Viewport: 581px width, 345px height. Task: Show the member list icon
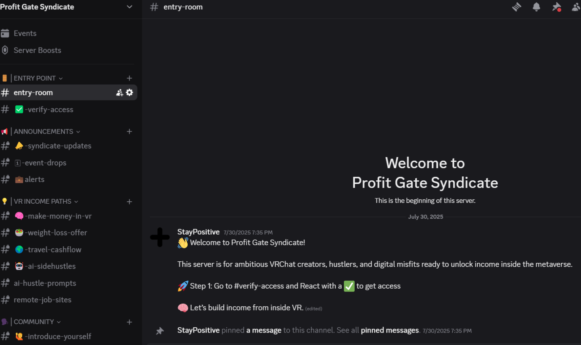click(576, 7)
